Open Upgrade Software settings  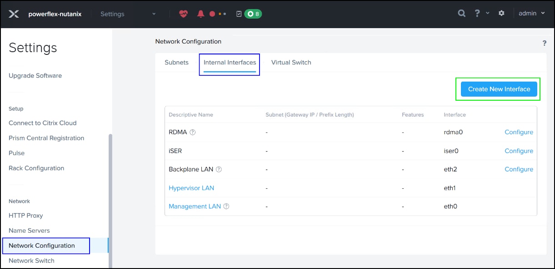click(x=35, y=76)
